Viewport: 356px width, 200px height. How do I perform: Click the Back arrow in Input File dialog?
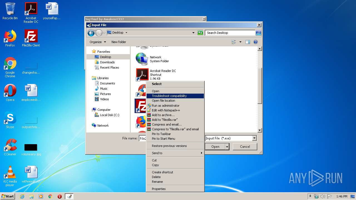(91, 33)
